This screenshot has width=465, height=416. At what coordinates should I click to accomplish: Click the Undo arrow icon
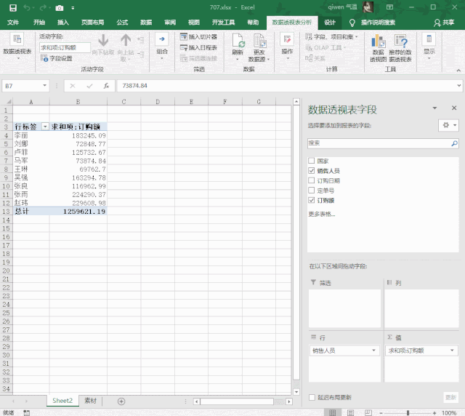point(27,8)
